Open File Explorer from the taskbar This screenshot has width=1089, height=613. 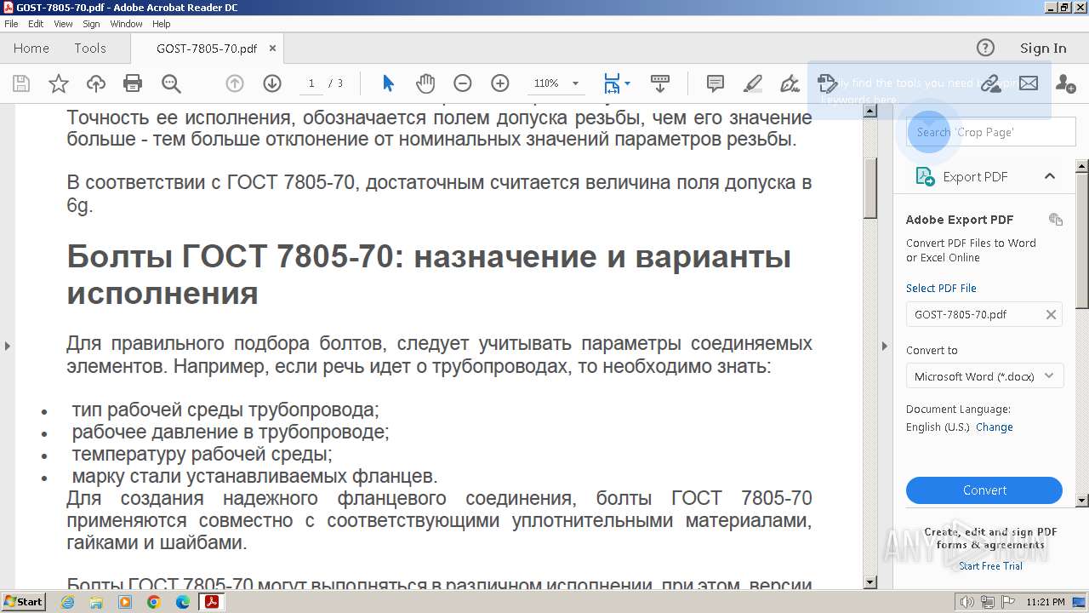point(96,602)
